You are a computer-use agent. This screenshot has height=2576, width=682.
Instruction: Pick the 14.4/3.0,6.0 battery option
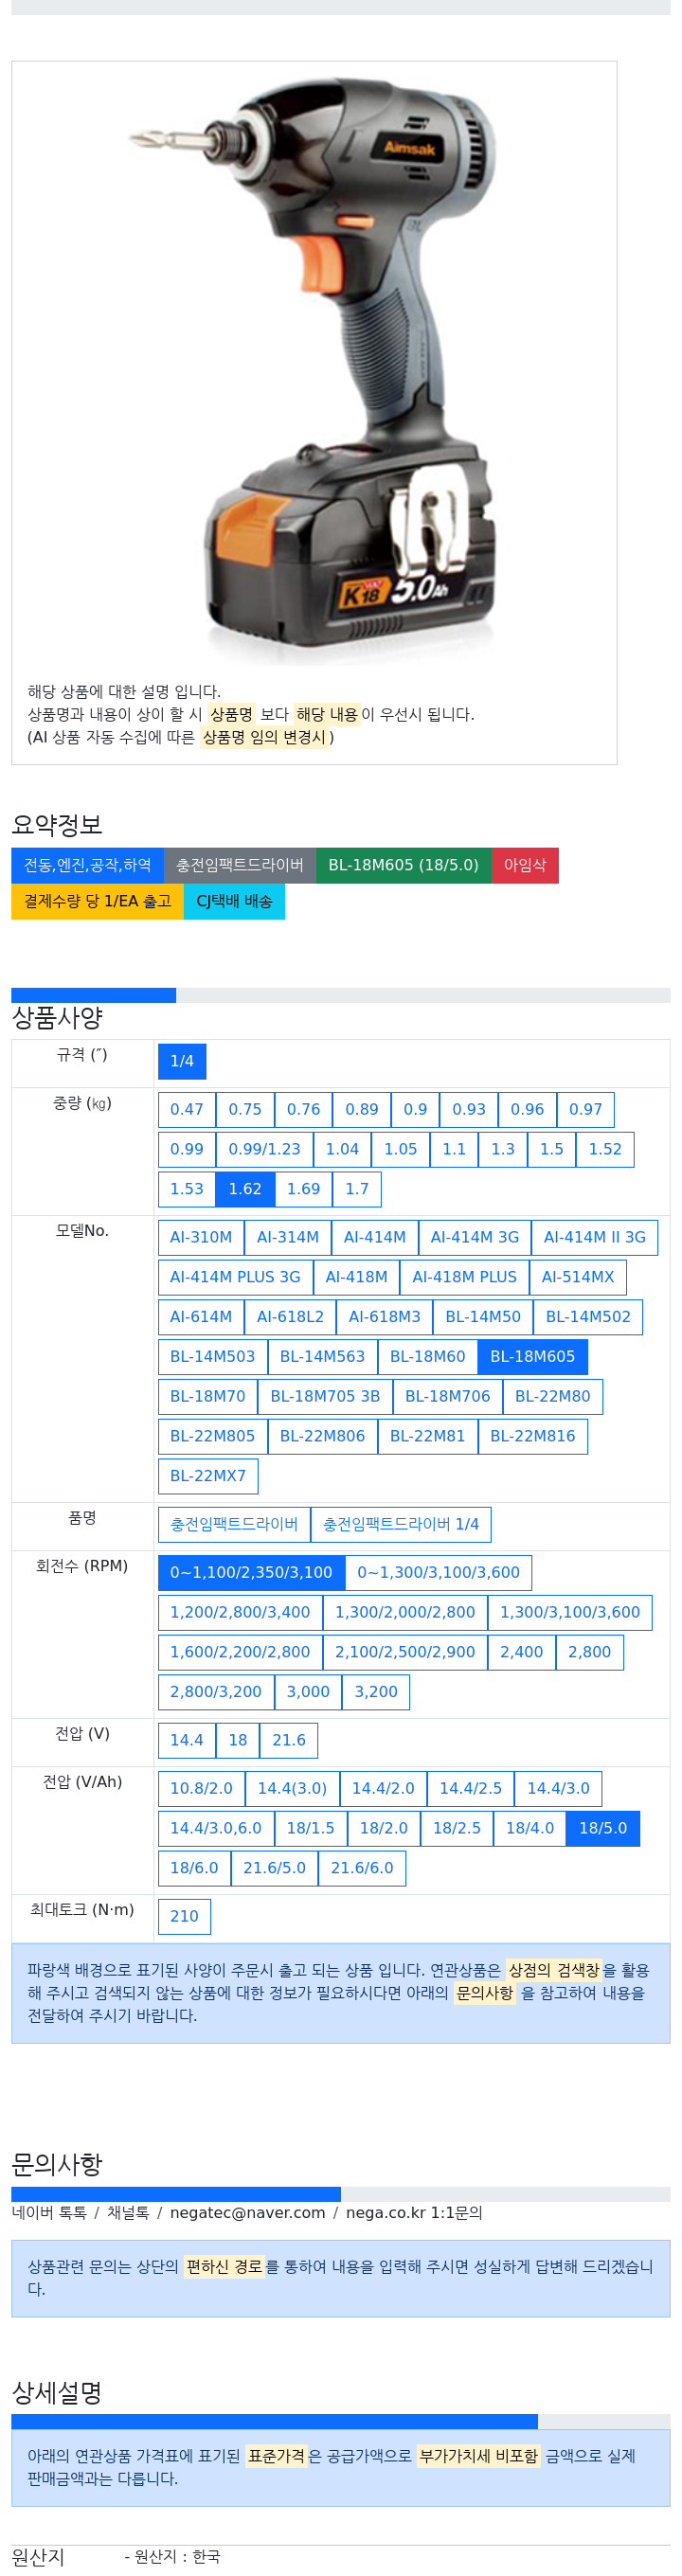coord(216,1828)
